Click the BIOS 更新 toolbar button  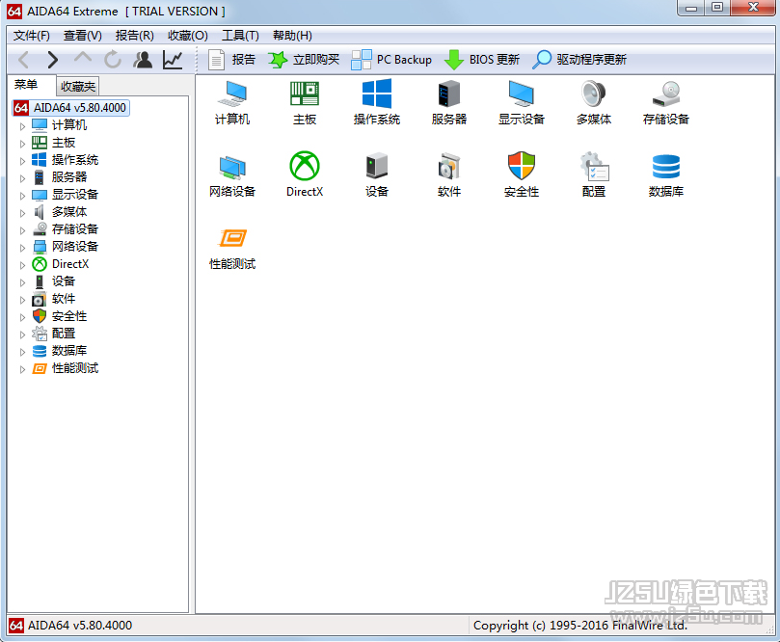[481, 60]
